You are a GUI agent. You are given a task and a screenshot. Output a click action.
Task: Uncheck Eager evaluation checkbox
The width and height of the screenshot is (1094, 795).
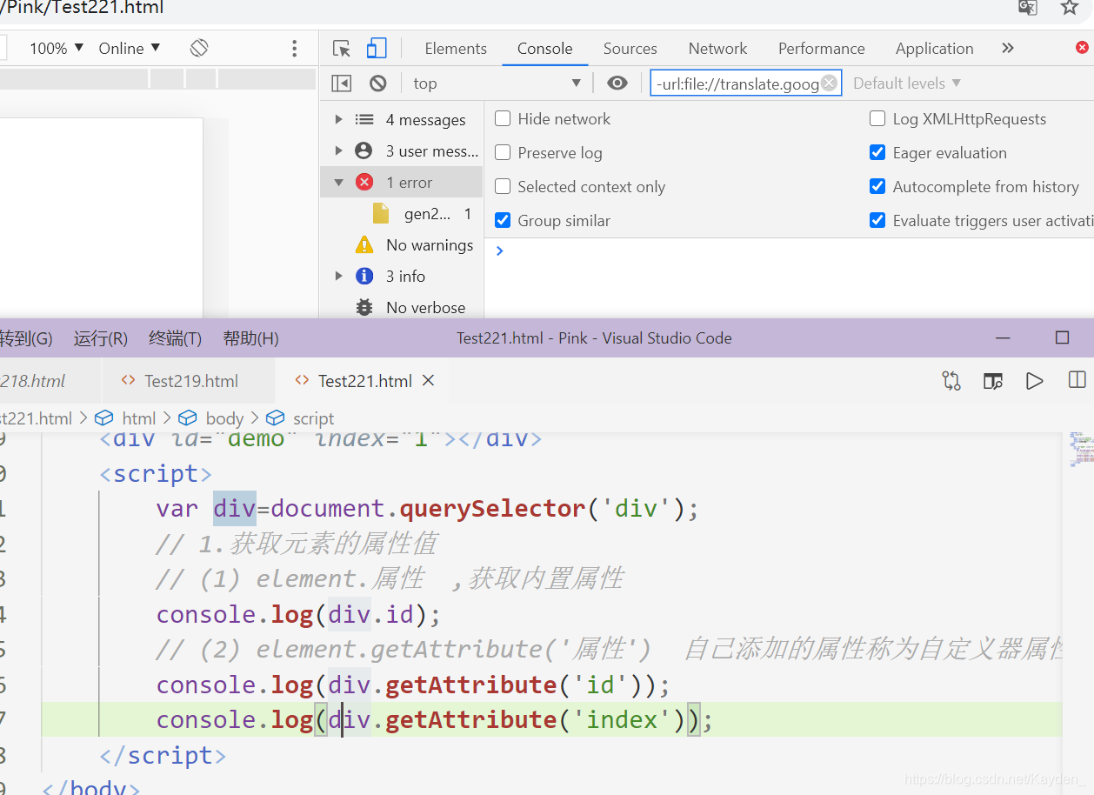(877, 153)
